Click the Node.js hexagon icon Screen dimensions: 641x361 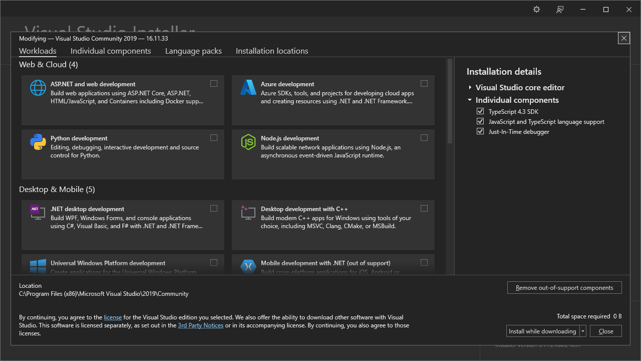pos(248,142)
